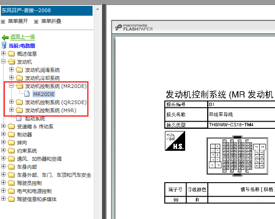Collapse the 发动机控制系统 (MR20DE) node

[11, 86]
